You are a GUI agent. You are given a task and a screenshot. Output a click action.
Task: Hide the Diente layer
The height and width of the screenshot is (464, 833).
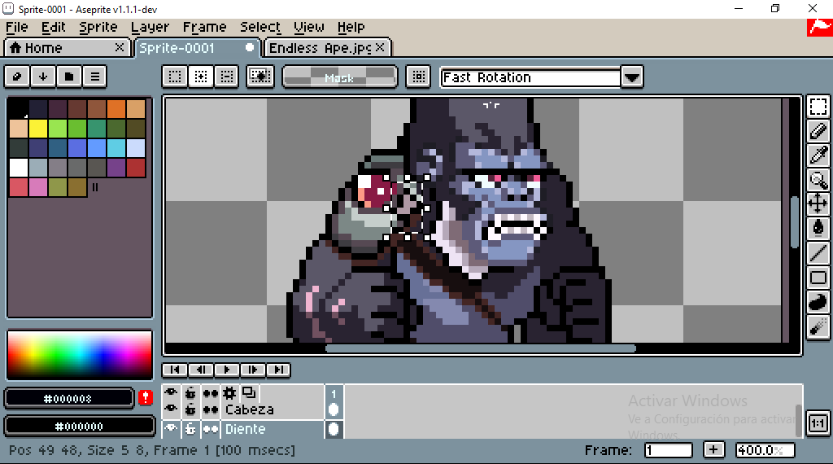171,428
